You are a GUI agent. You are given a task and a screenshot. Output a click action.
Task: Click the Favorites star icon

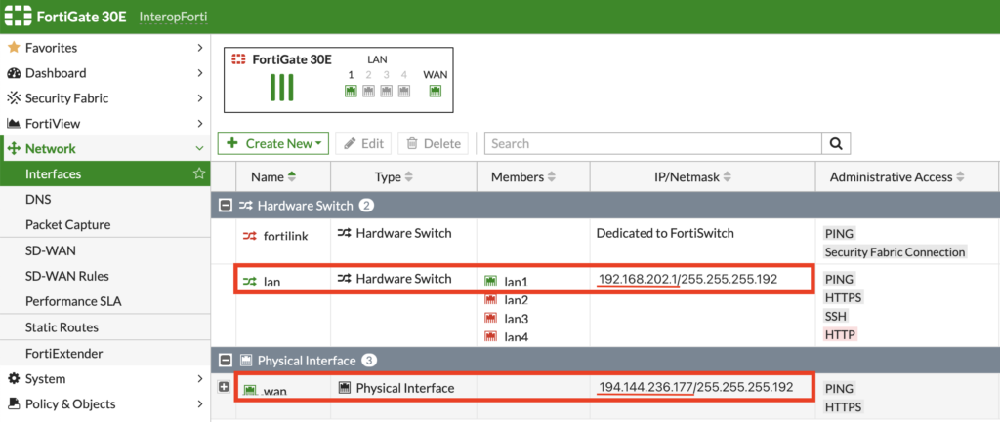tap(14, 48)
